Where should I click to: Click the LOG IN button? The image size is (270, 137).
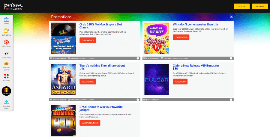pyautogui.click(x=241, y=6)
